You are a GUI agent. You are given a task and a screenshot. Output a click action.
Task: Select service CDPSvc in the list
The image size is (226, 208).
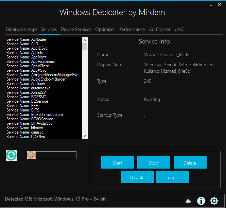[x=44, y=137]
